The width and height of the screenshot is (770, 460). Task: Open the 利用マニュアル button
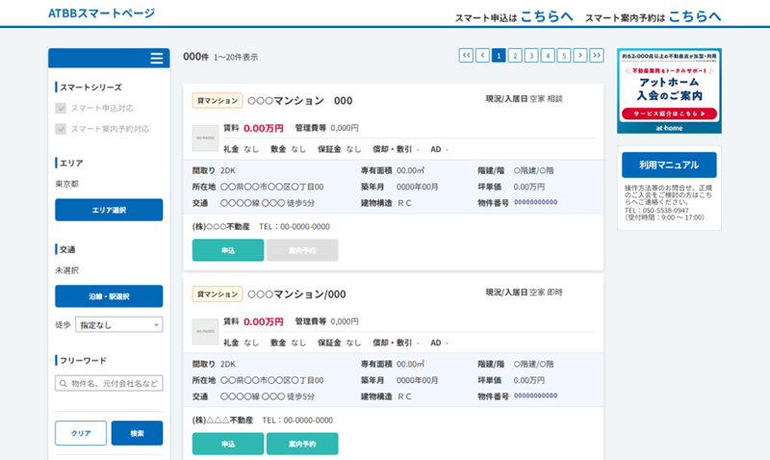coord(669,165)
